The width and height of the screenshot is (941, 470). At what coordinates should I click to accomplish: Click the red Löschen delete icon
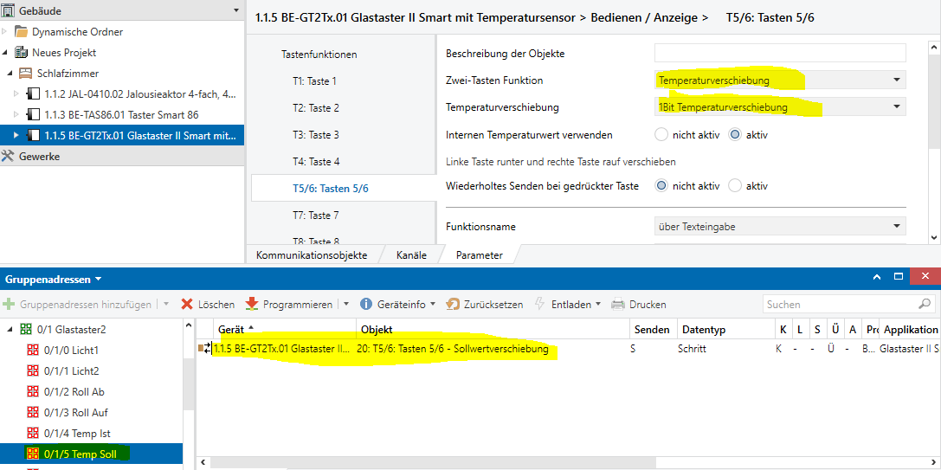pyautogui.click(x=186, y=305)
